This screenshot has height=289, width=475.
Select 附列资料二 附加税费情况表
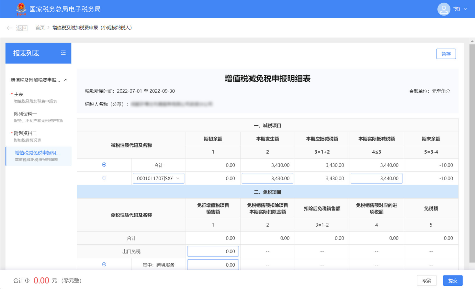click(x=35, y=136)
